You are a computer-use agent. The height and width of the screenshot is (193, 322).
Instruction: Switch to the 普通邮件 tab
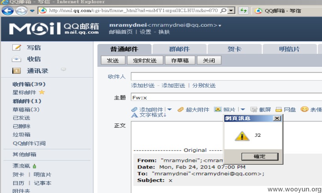tap(124, 49)
